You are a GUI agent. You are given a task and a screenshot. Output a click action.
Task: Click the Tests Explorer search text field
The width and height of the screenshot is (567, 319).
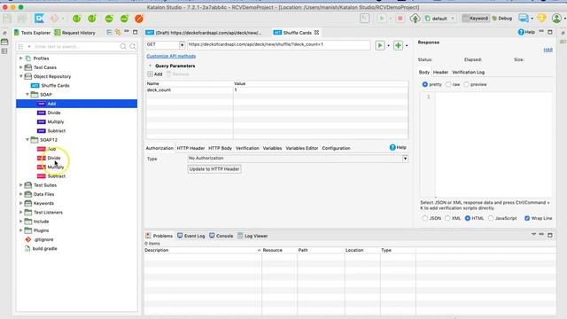click(76, 46)
